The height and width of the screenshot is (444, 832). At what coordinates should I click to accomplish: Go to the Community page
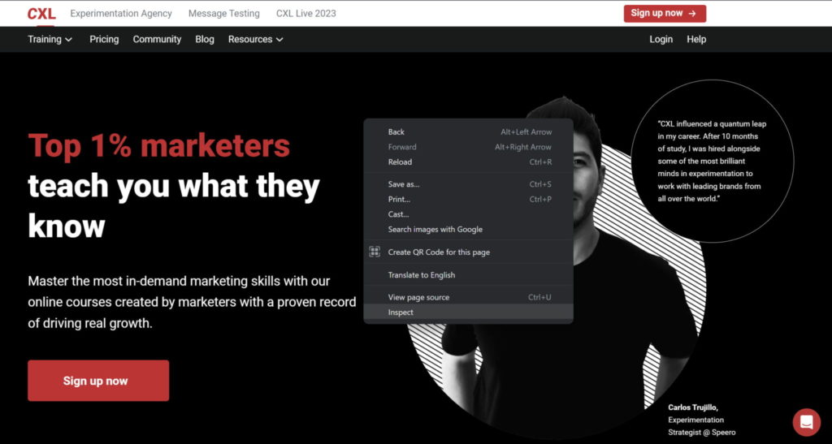point(157,39)
